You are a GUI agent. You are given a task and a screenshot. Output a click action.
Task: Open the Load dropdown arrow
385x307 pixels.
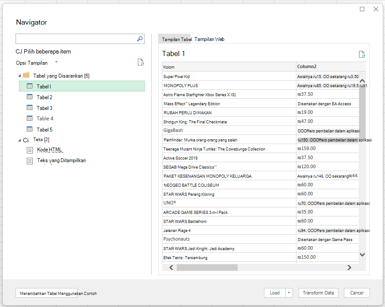coord(289,293)
